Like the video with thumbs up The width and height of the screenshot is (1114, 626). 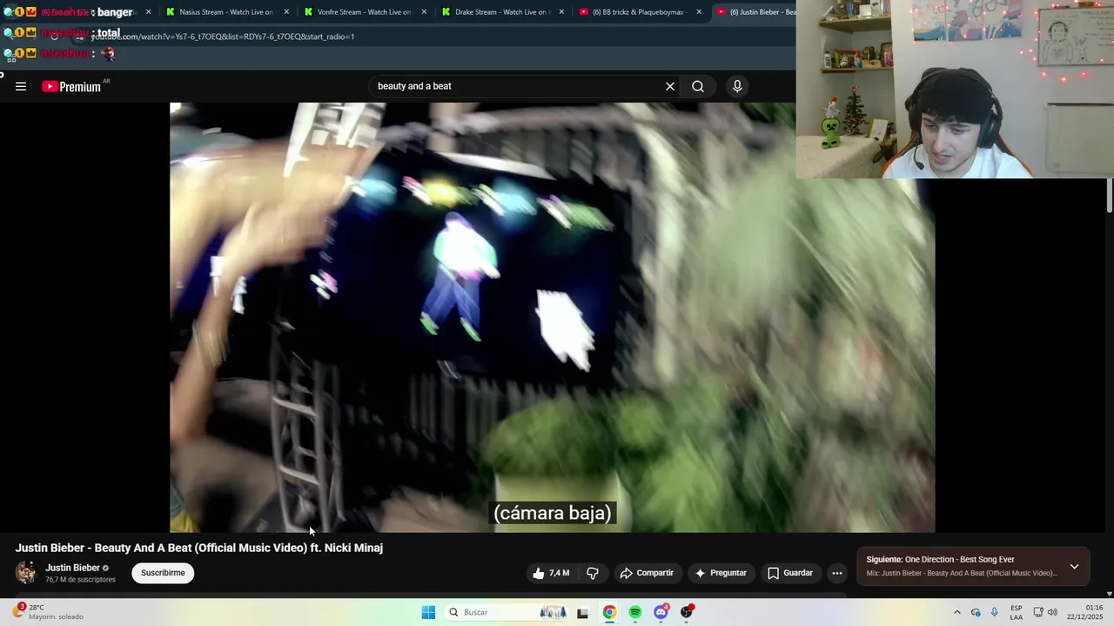click(550, 573)
